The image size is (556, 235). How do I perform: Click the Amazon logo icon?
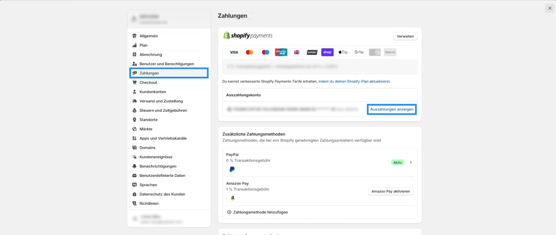click(232, 198)
